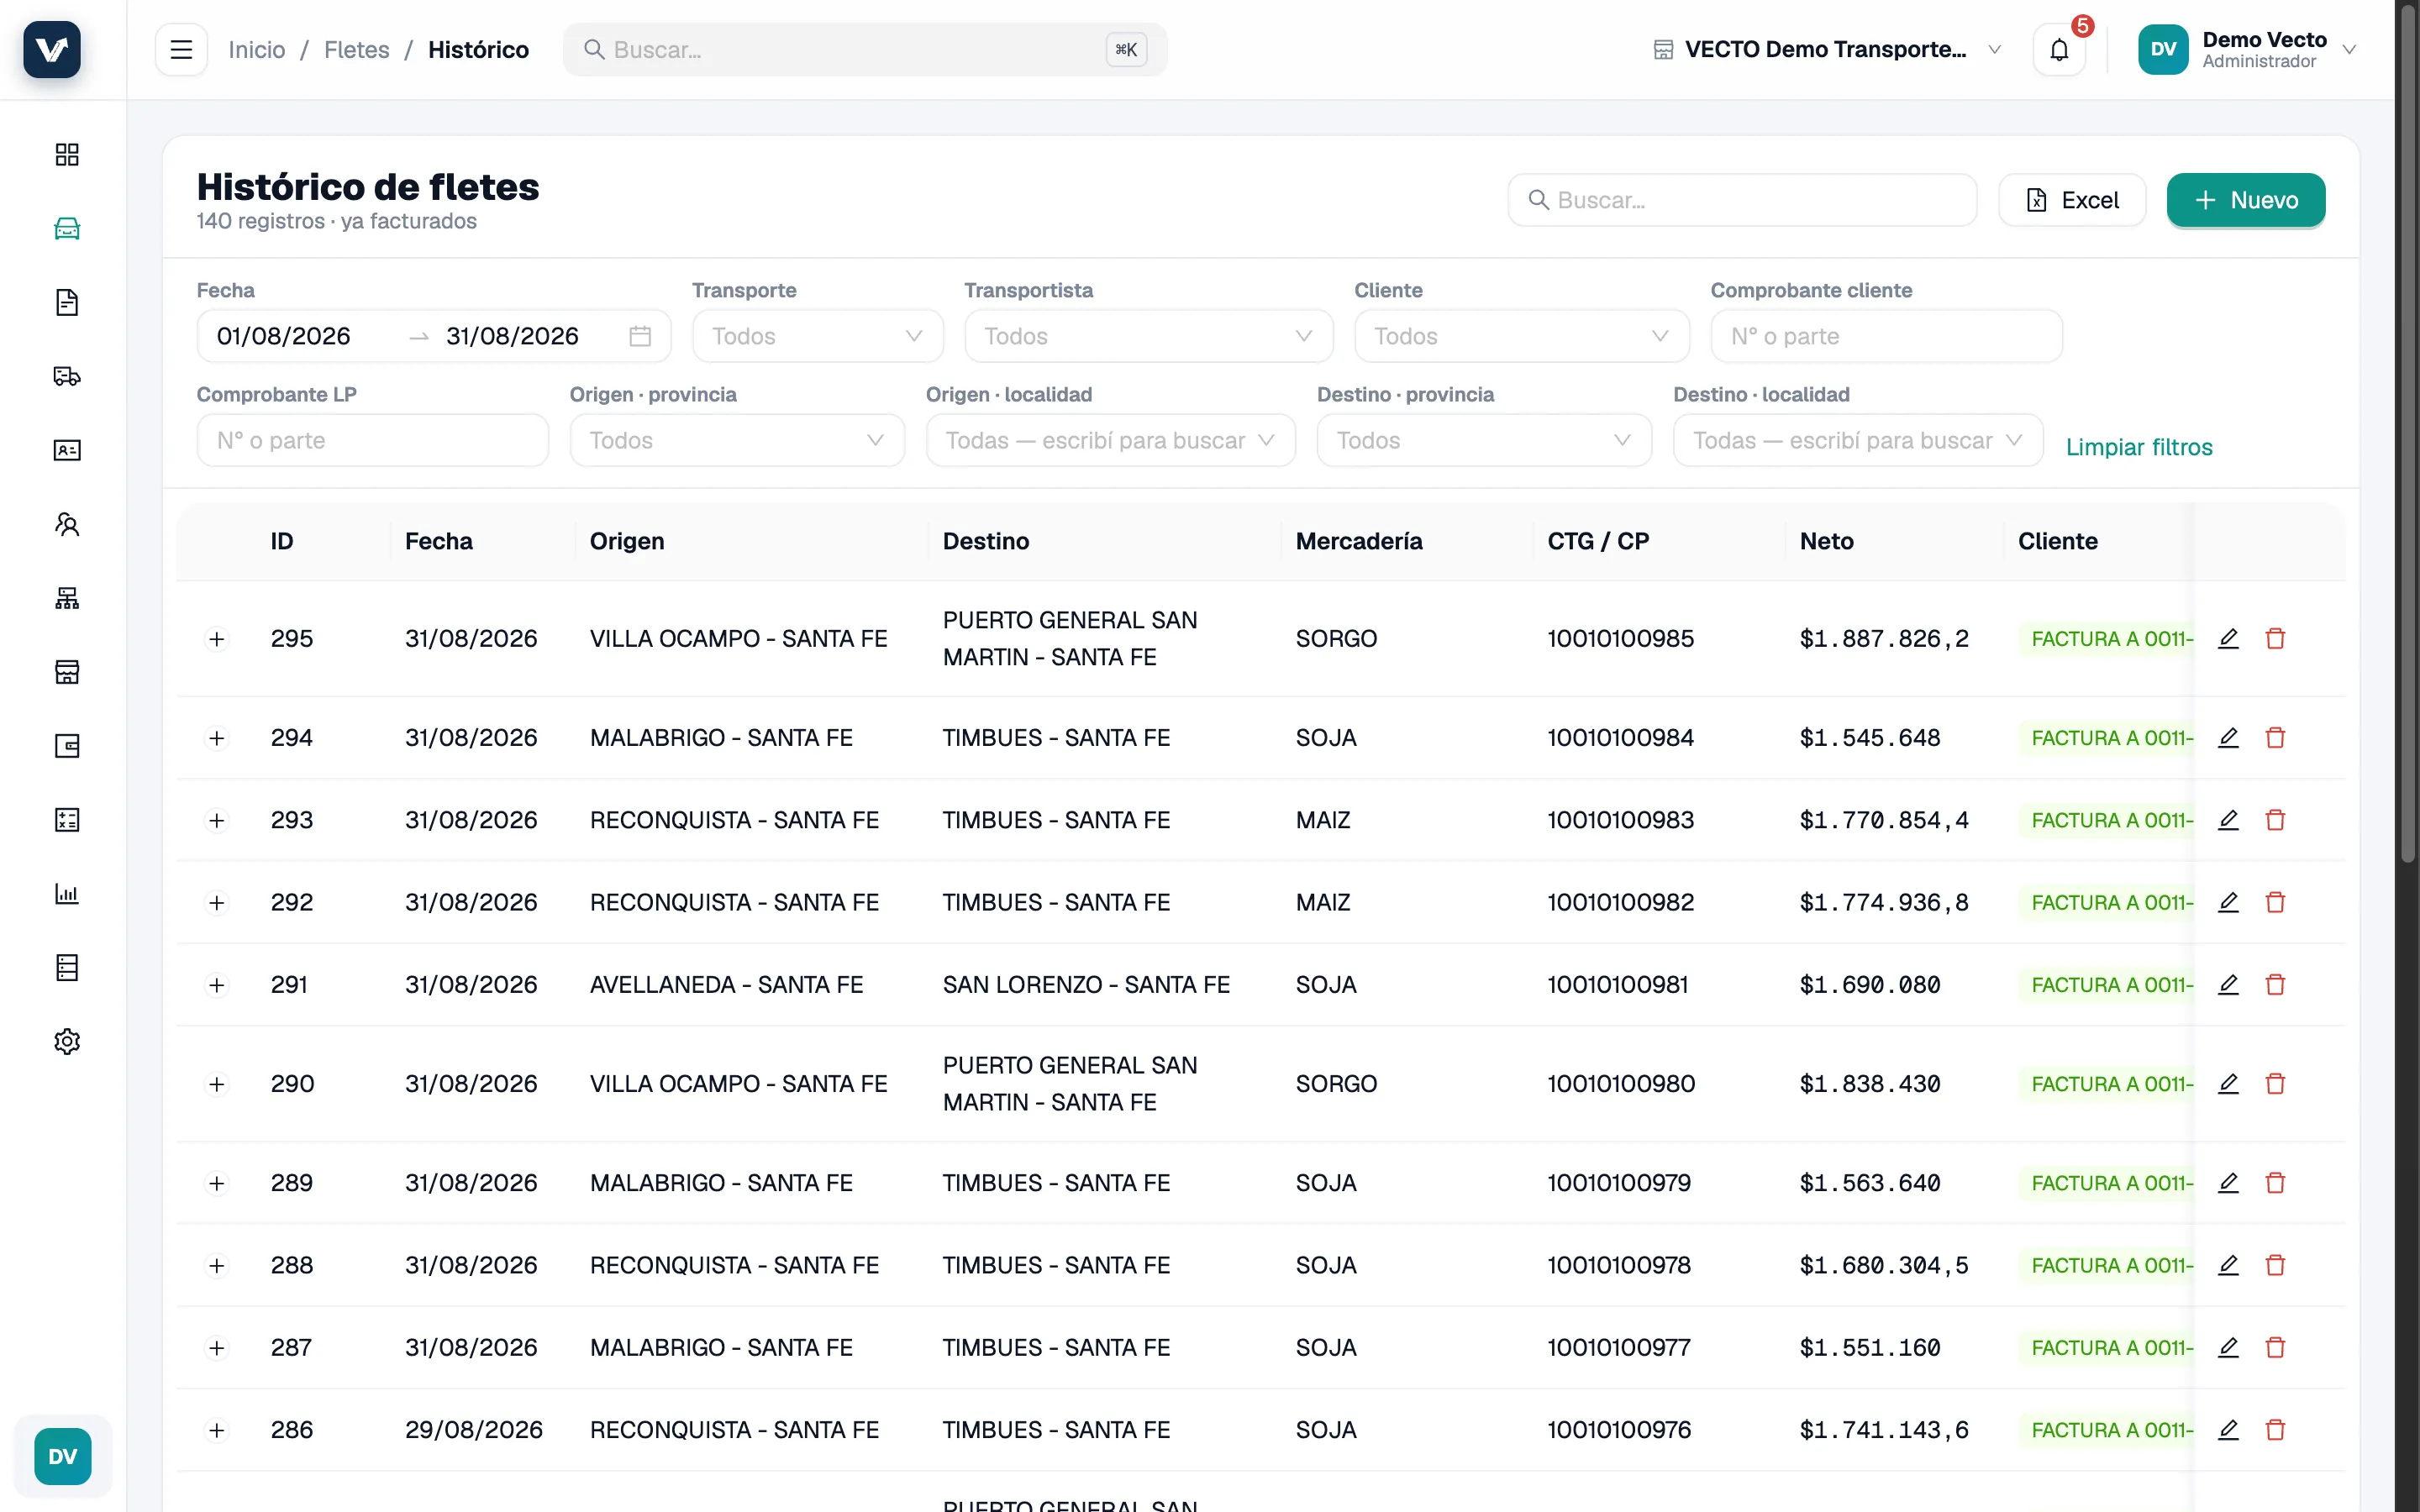
Task: Delete flete row 288 with trash icon
Action: pos(2275,1265)
